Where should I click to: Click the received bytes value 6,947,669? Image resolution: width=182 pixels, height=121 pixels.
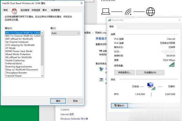[x=170, y=94]
